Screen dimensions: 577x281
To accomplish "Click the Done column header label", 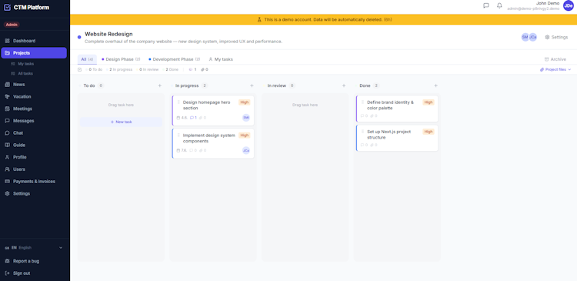I will 365,85.
